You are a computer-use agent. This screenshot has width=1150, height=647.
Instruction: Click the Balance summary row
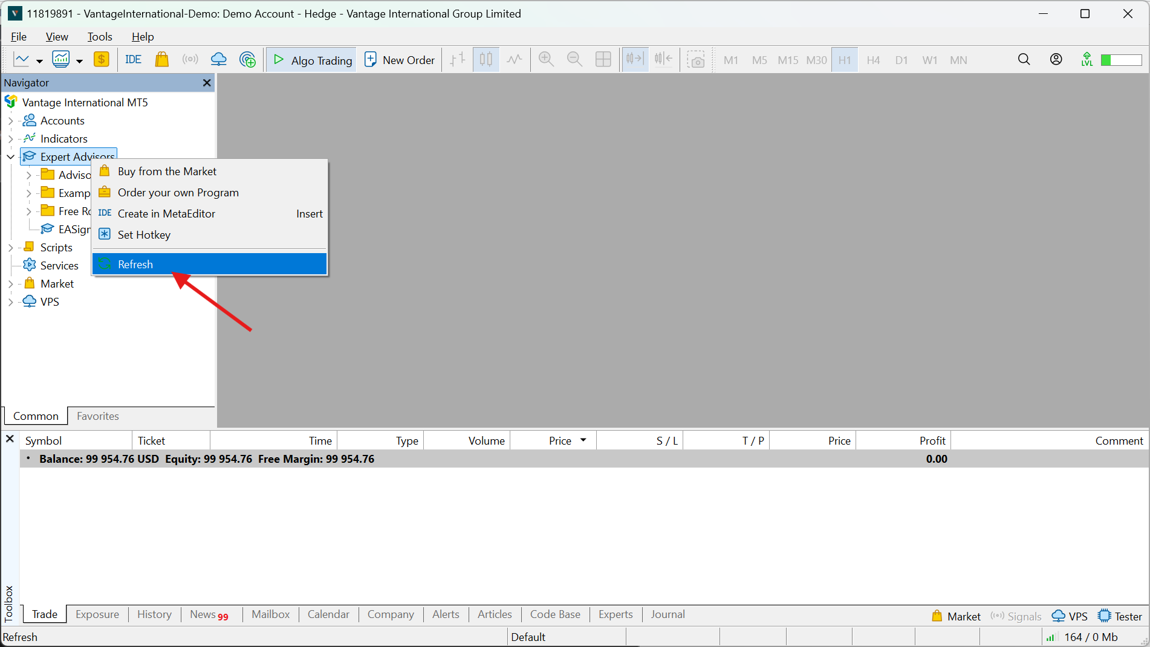click(x=584, y=459)
